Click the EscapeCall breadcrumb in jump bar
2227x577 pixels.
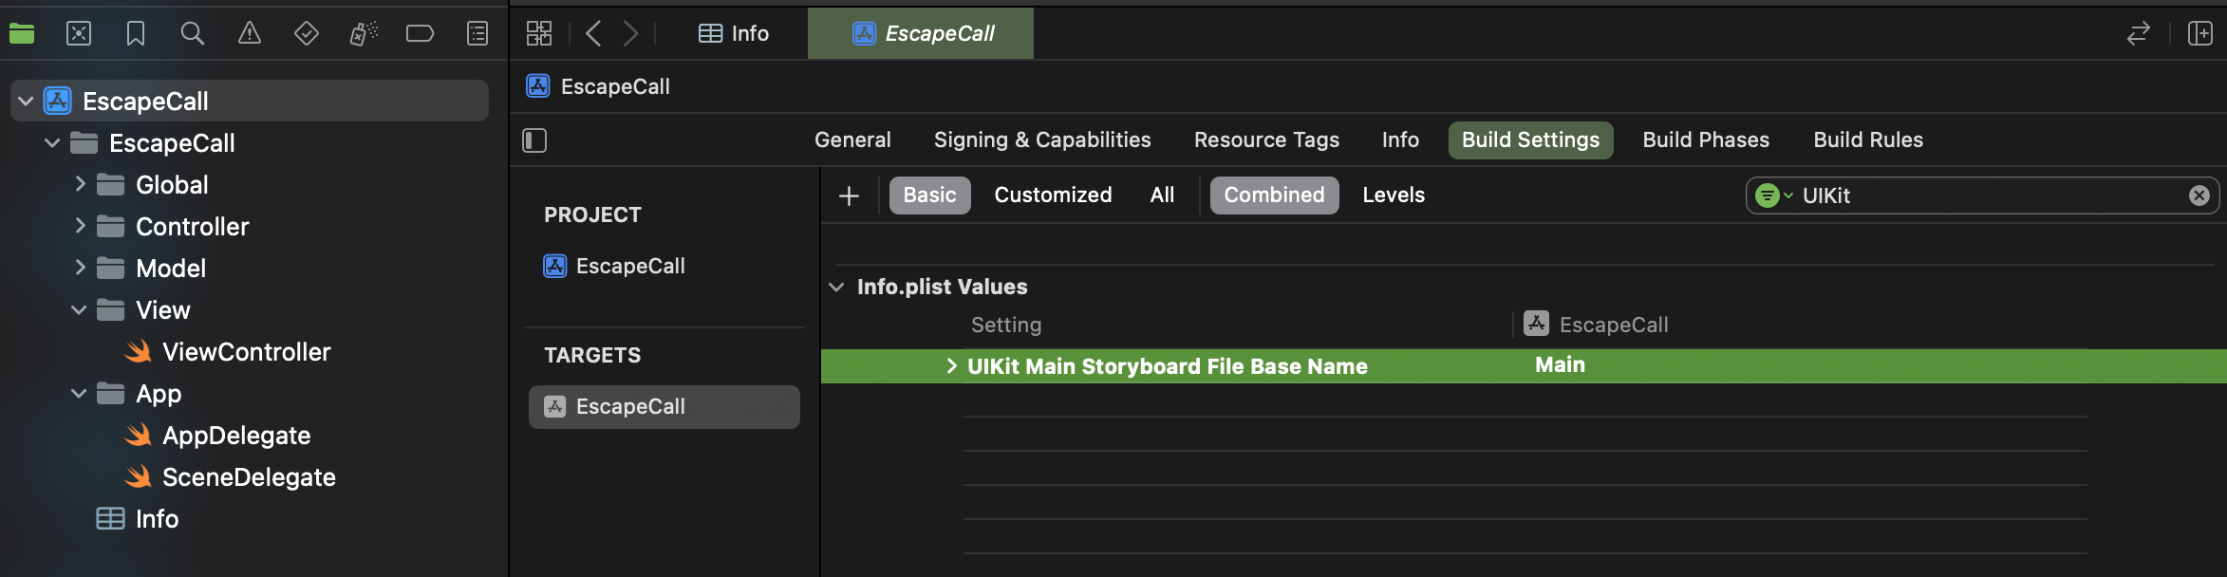click(x=598, y=86)
